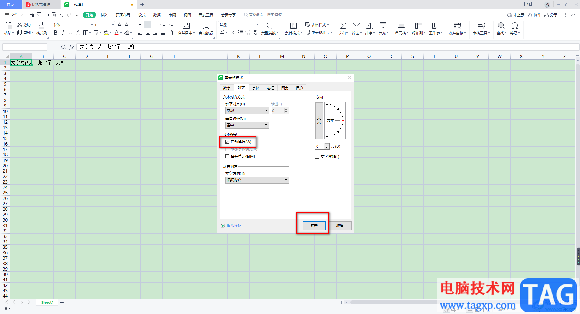Decrease font size with the A- icon
The image size is (580, 314).
click(x=127, y=25)
